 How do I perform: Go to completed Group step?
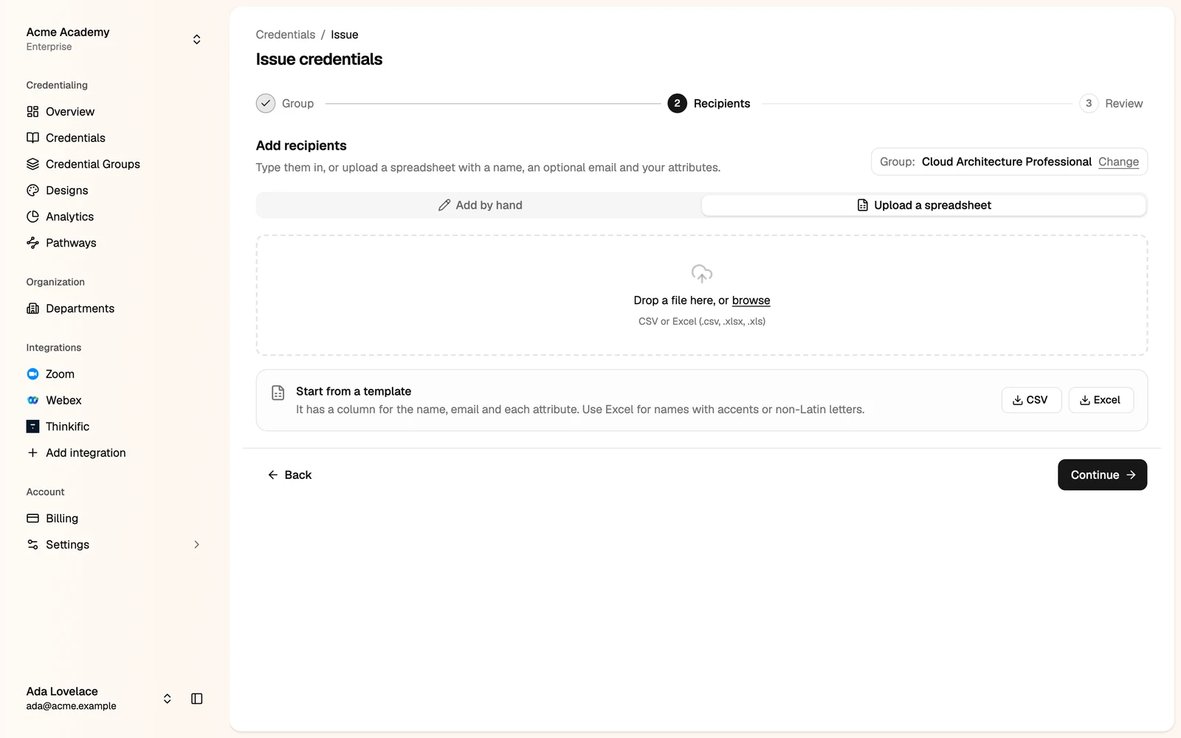tap(285, 103)
